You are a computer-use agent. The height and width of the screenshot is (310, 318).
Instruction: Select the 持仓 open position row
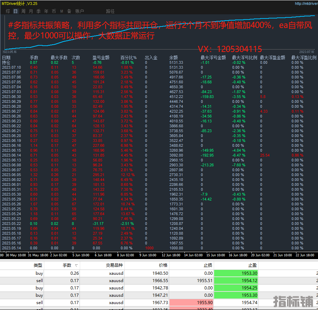coord(6,62)
